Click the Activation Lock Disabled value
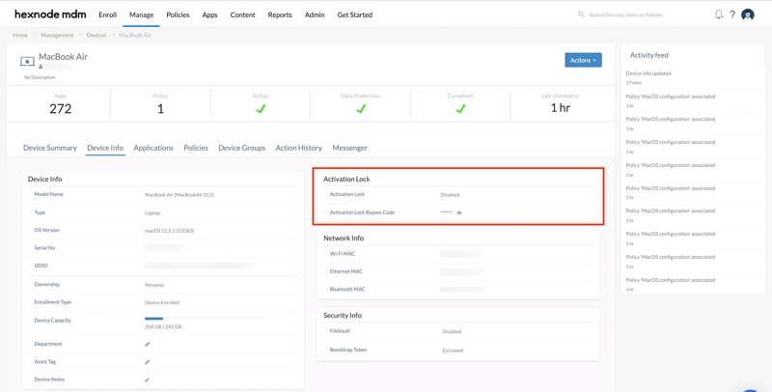This screenshot has width=772, height=392. click(x=450, y=194)
